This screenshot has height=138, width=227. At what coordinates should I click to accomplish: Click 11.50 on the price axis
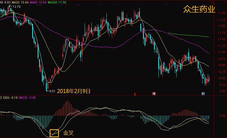[222, 39]
